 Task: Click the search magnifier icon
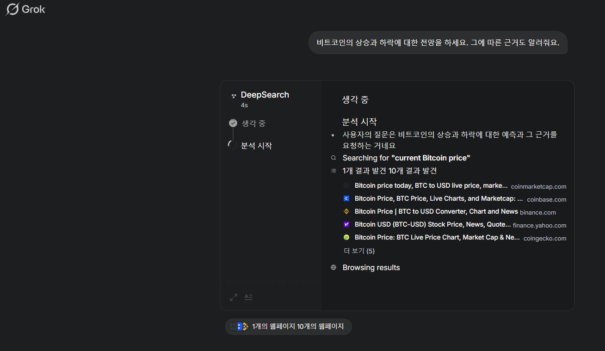(x=333, y=158)
